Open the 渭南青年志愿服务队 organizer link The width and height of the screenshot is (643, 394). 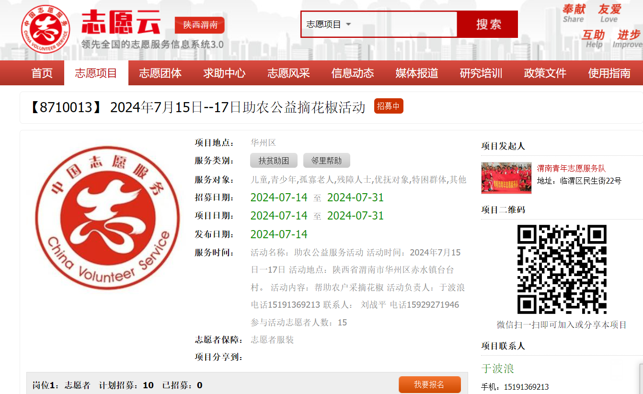[571, 169]
